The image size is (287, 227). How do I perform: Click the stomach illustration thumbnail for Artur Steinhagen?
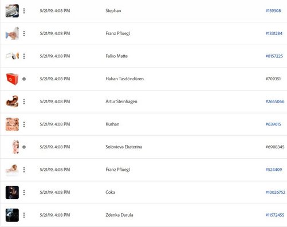12,101
